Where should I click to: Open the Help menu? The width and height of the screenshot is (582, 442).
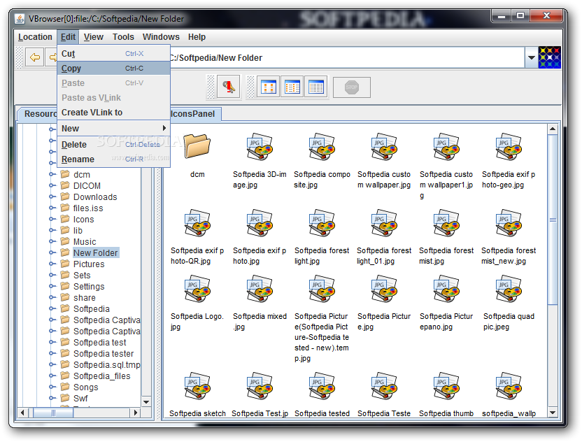tap(197, 37)
